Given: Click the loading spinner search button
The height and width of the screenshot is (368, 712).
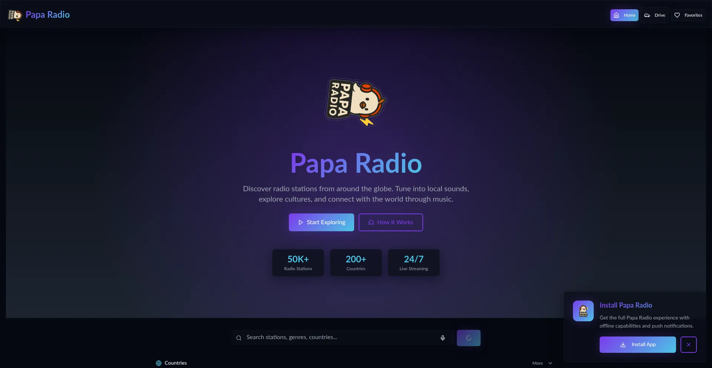Looking at the screenshot, I should [469, 338].
